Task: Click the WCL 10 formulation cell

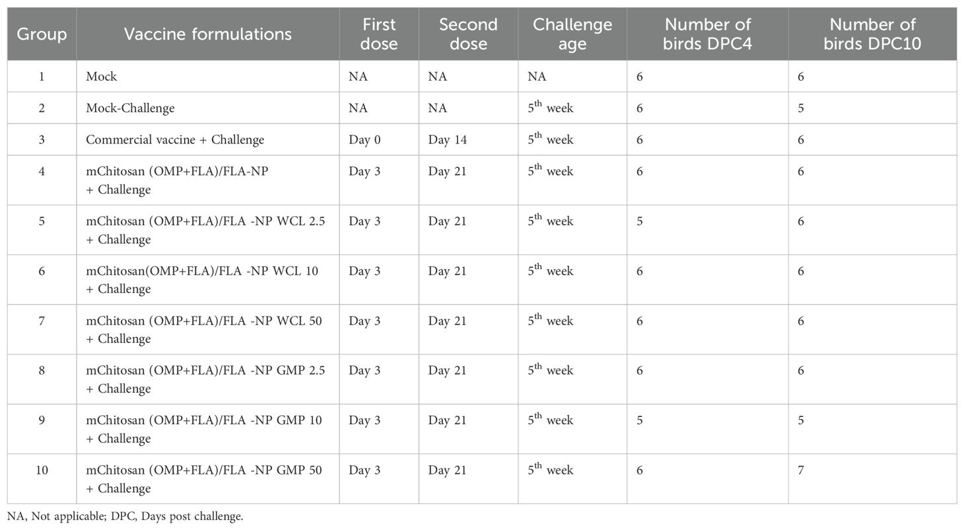Action: [202, 280]
